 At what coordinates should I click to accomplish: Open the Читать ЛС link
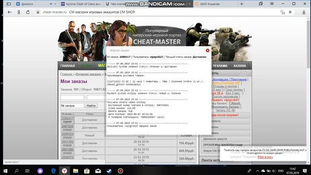[x=225, y=110]
